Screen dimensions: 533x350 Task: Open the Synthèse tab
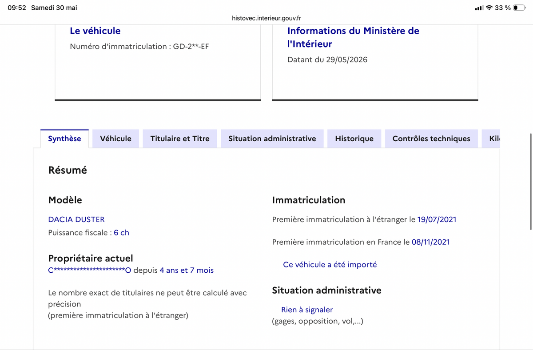tap(64, 139)
